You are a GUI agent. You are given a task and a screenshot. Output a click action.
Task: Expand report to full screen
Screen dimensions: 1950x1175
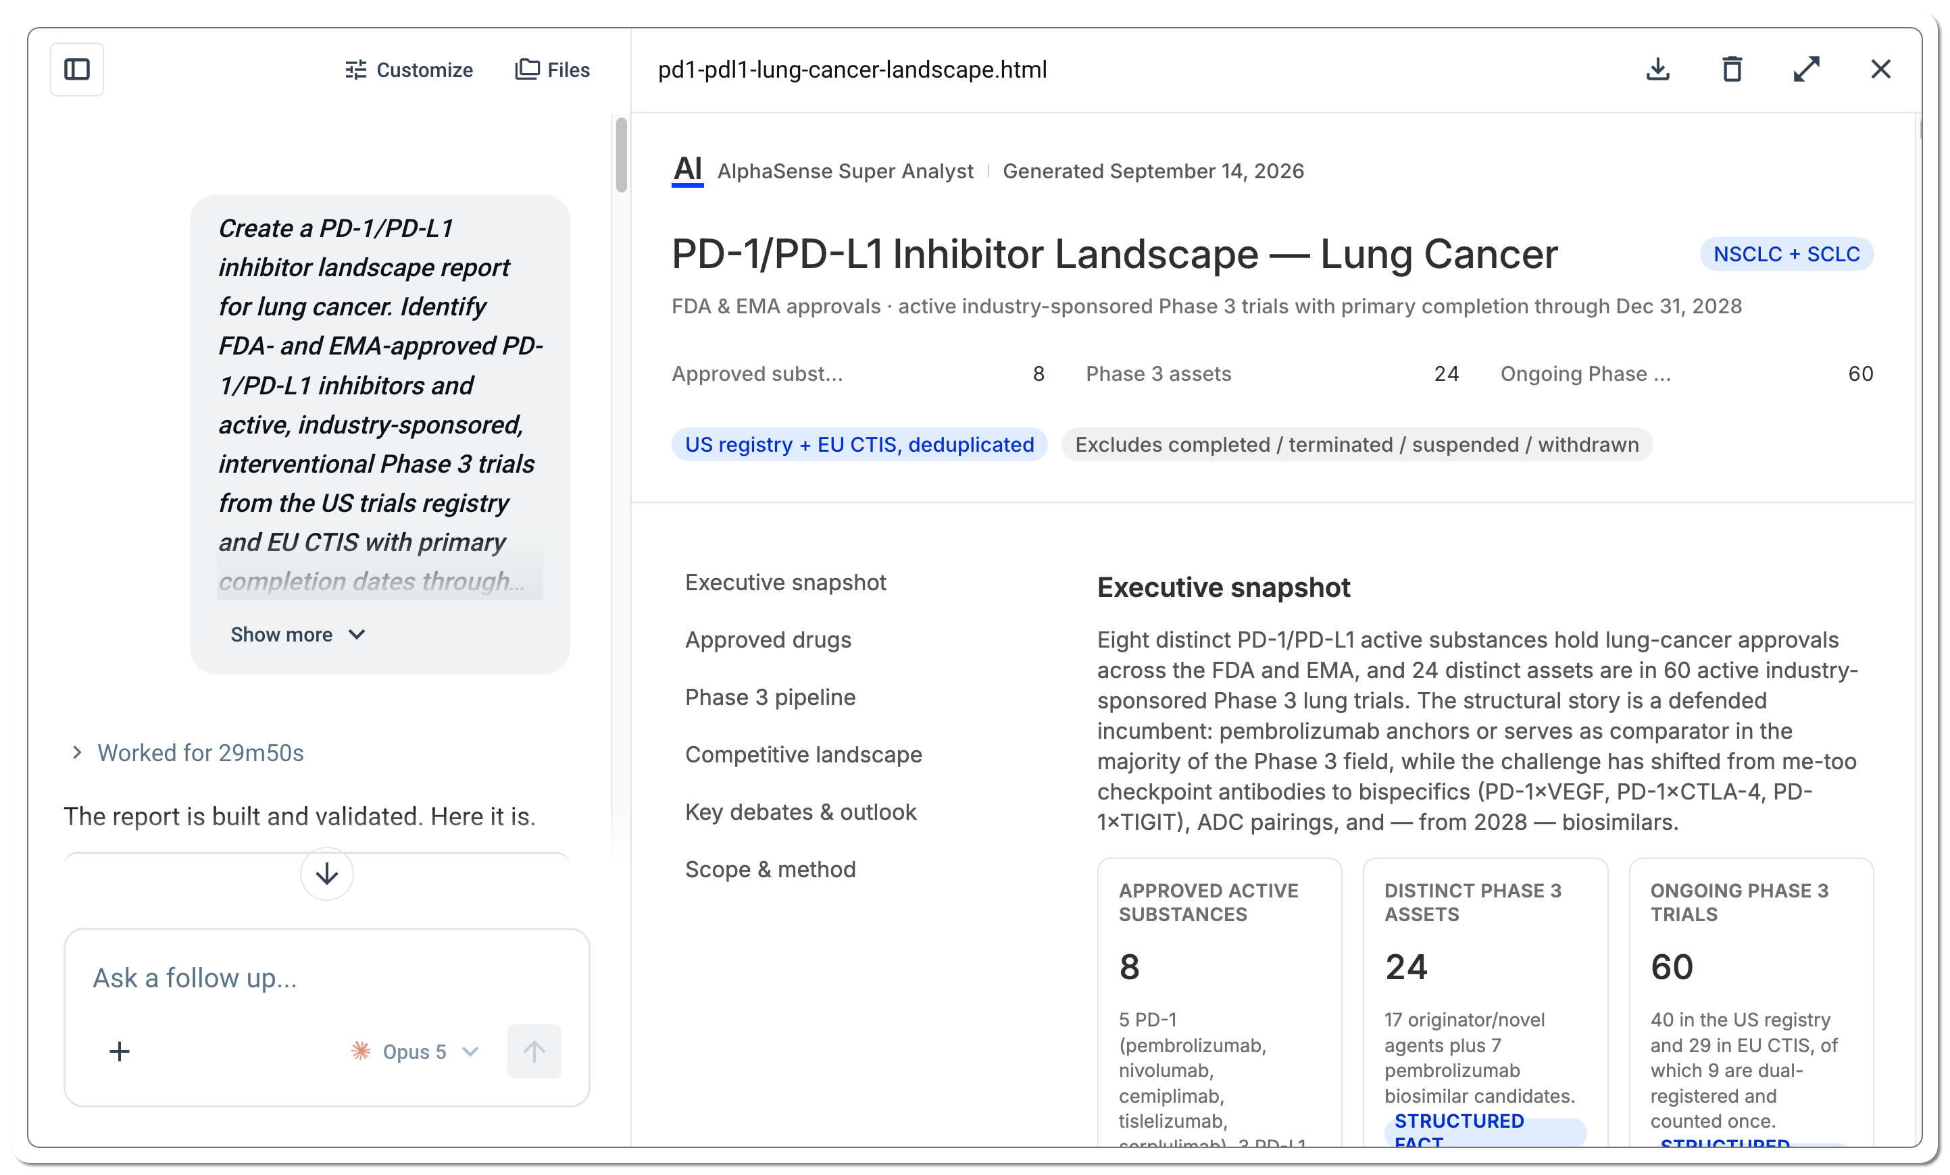point(1806,70)
